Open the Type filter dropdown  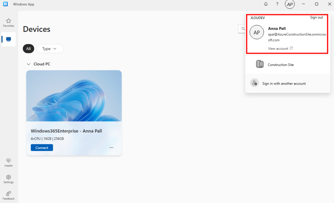coord(50,48)
